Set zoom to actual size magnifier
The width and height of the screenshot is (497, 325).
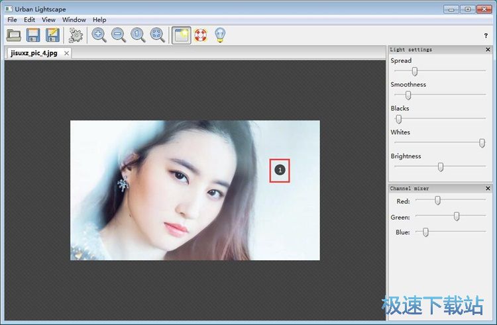[x=138, y=35]
